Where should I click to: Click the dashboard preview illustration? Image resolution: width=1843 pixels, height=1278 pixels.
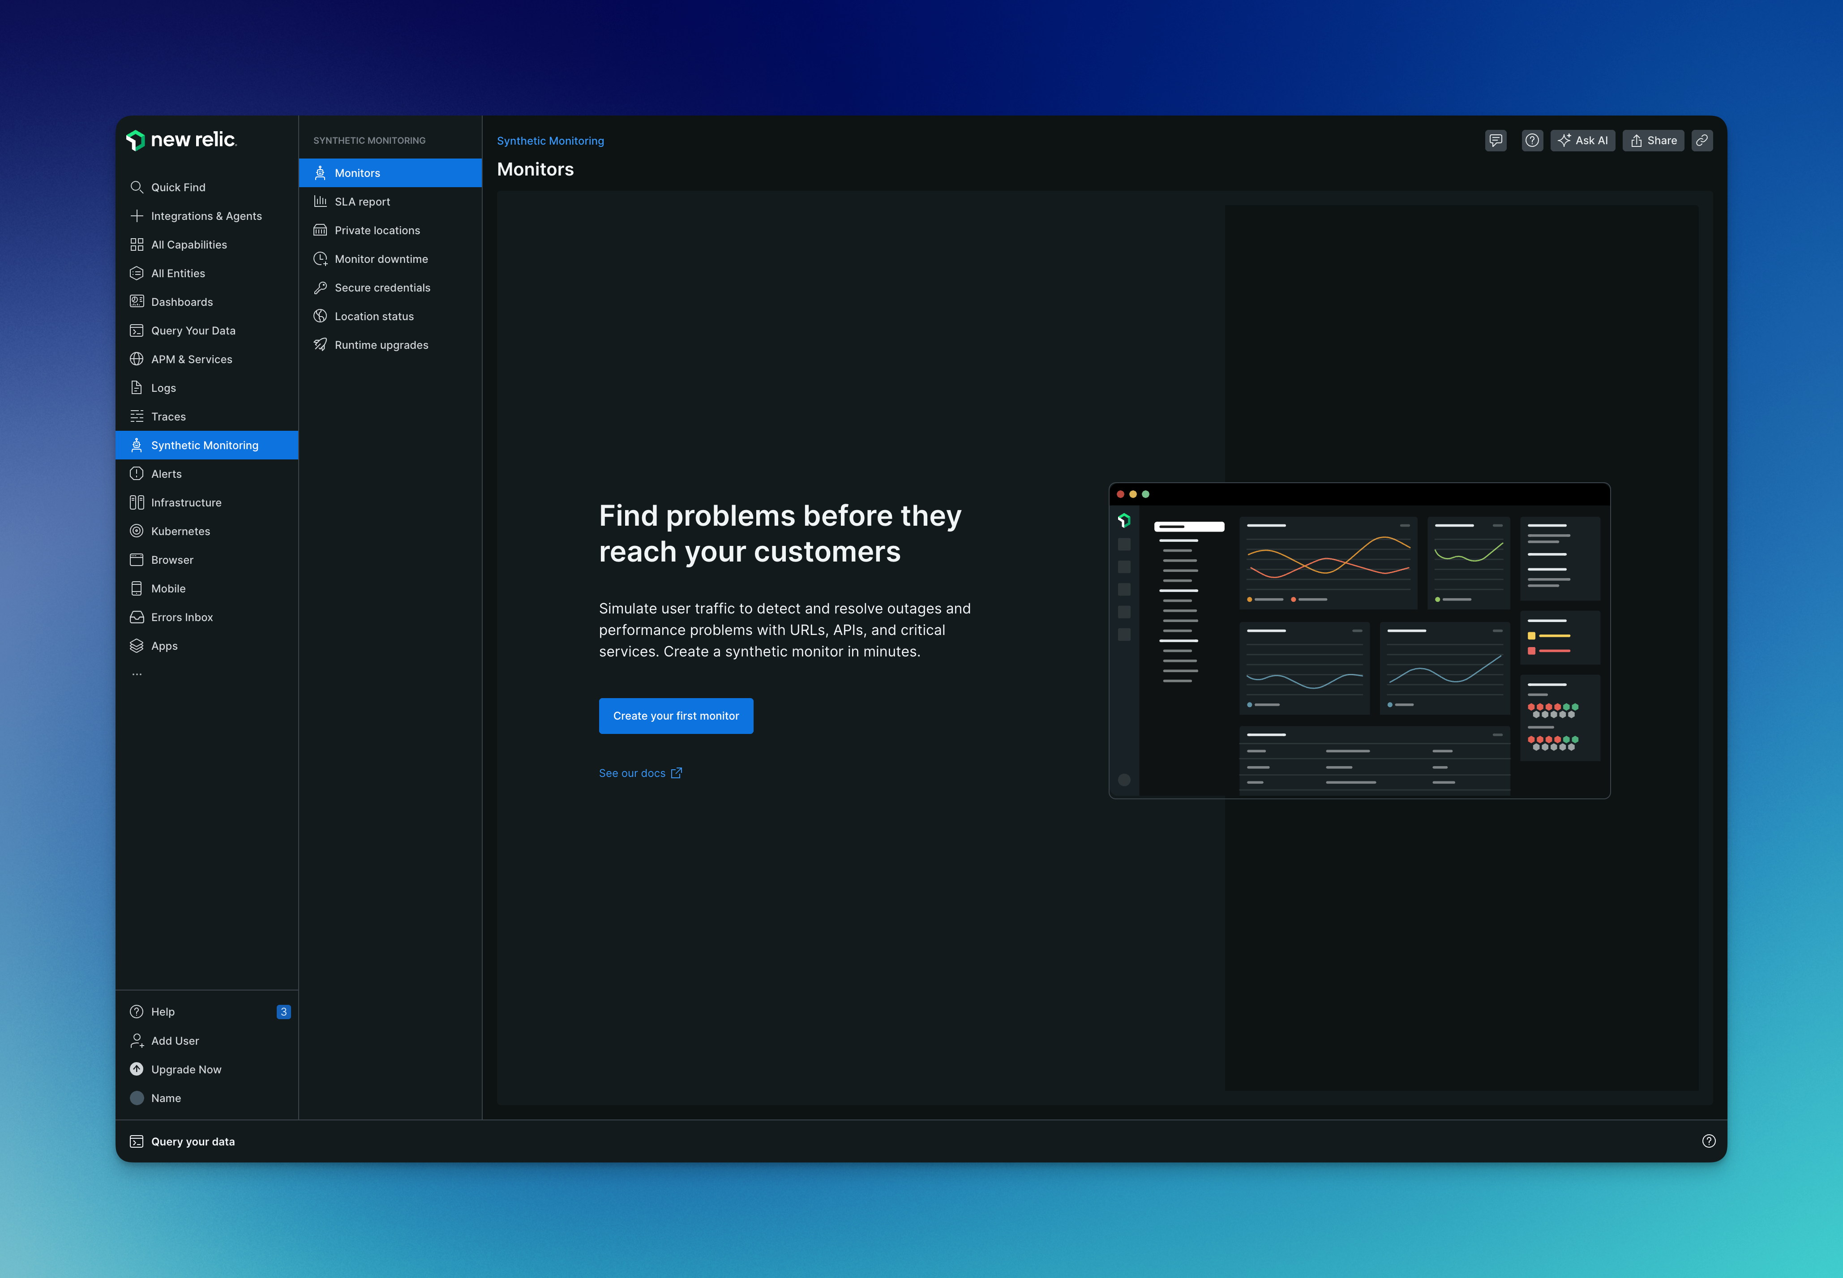1359,641
